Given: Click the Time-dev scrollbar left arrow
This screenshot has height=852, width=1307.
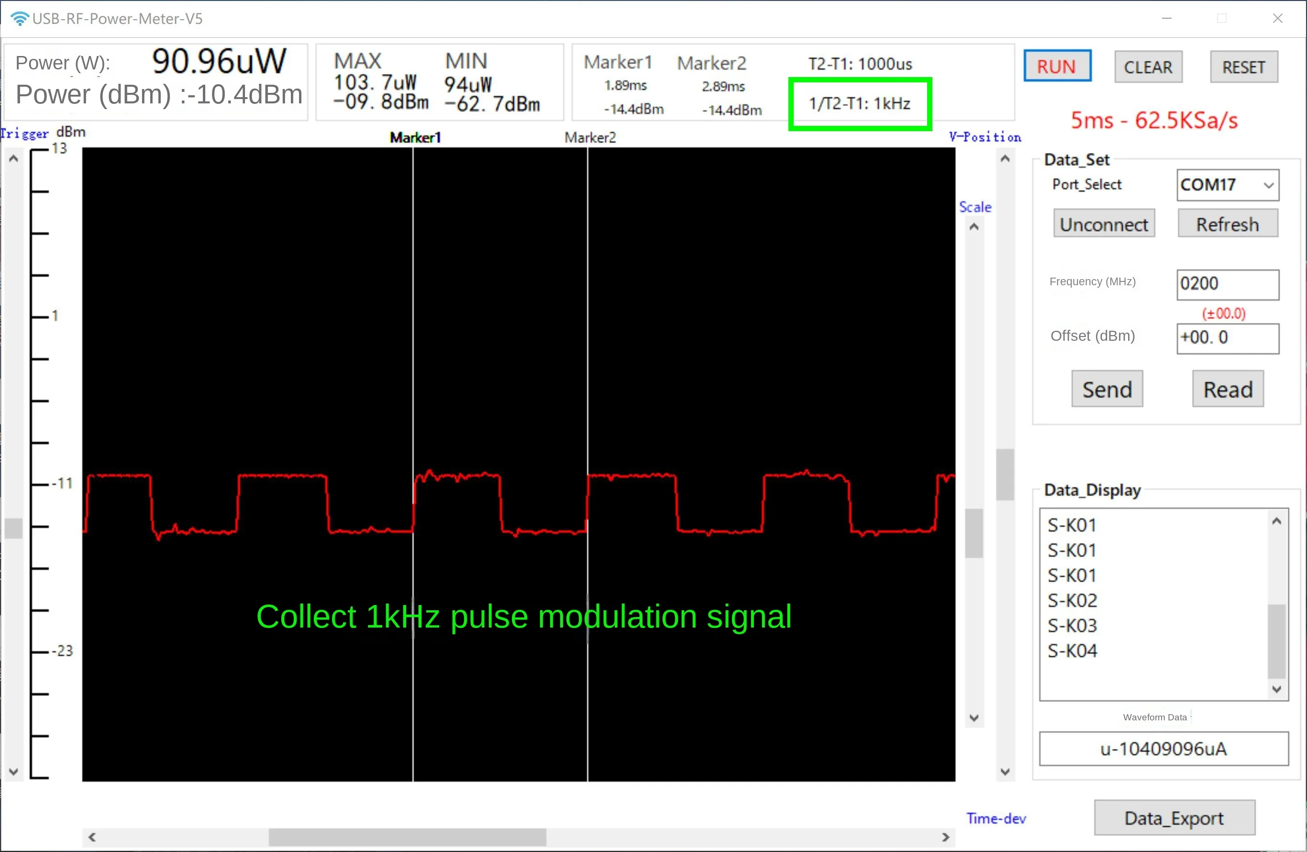Looking at the screenshot, I should (x=92, y=837).
